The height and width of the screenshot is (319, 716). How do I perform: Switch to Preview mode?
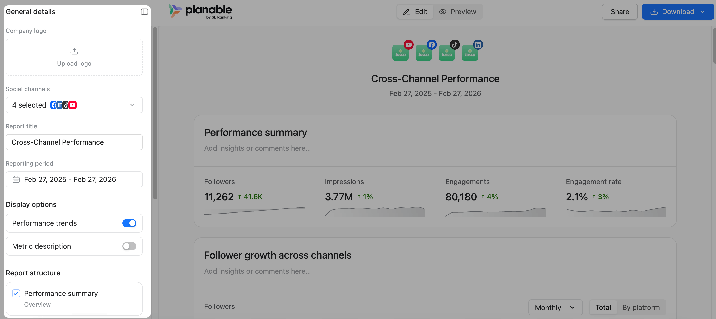[x=457, y=11]
